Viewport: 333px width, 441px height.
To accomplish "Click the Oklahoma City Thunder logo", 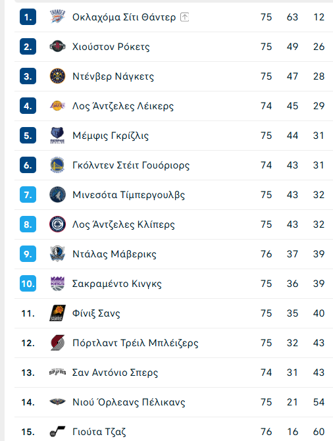I will (57, 17).
